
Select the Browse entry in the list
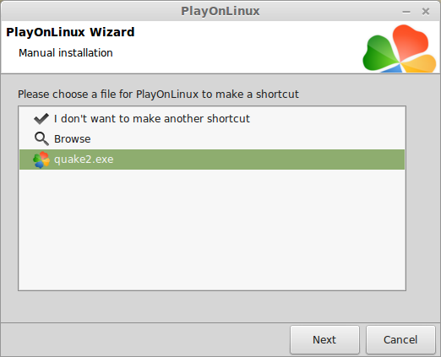72,139
